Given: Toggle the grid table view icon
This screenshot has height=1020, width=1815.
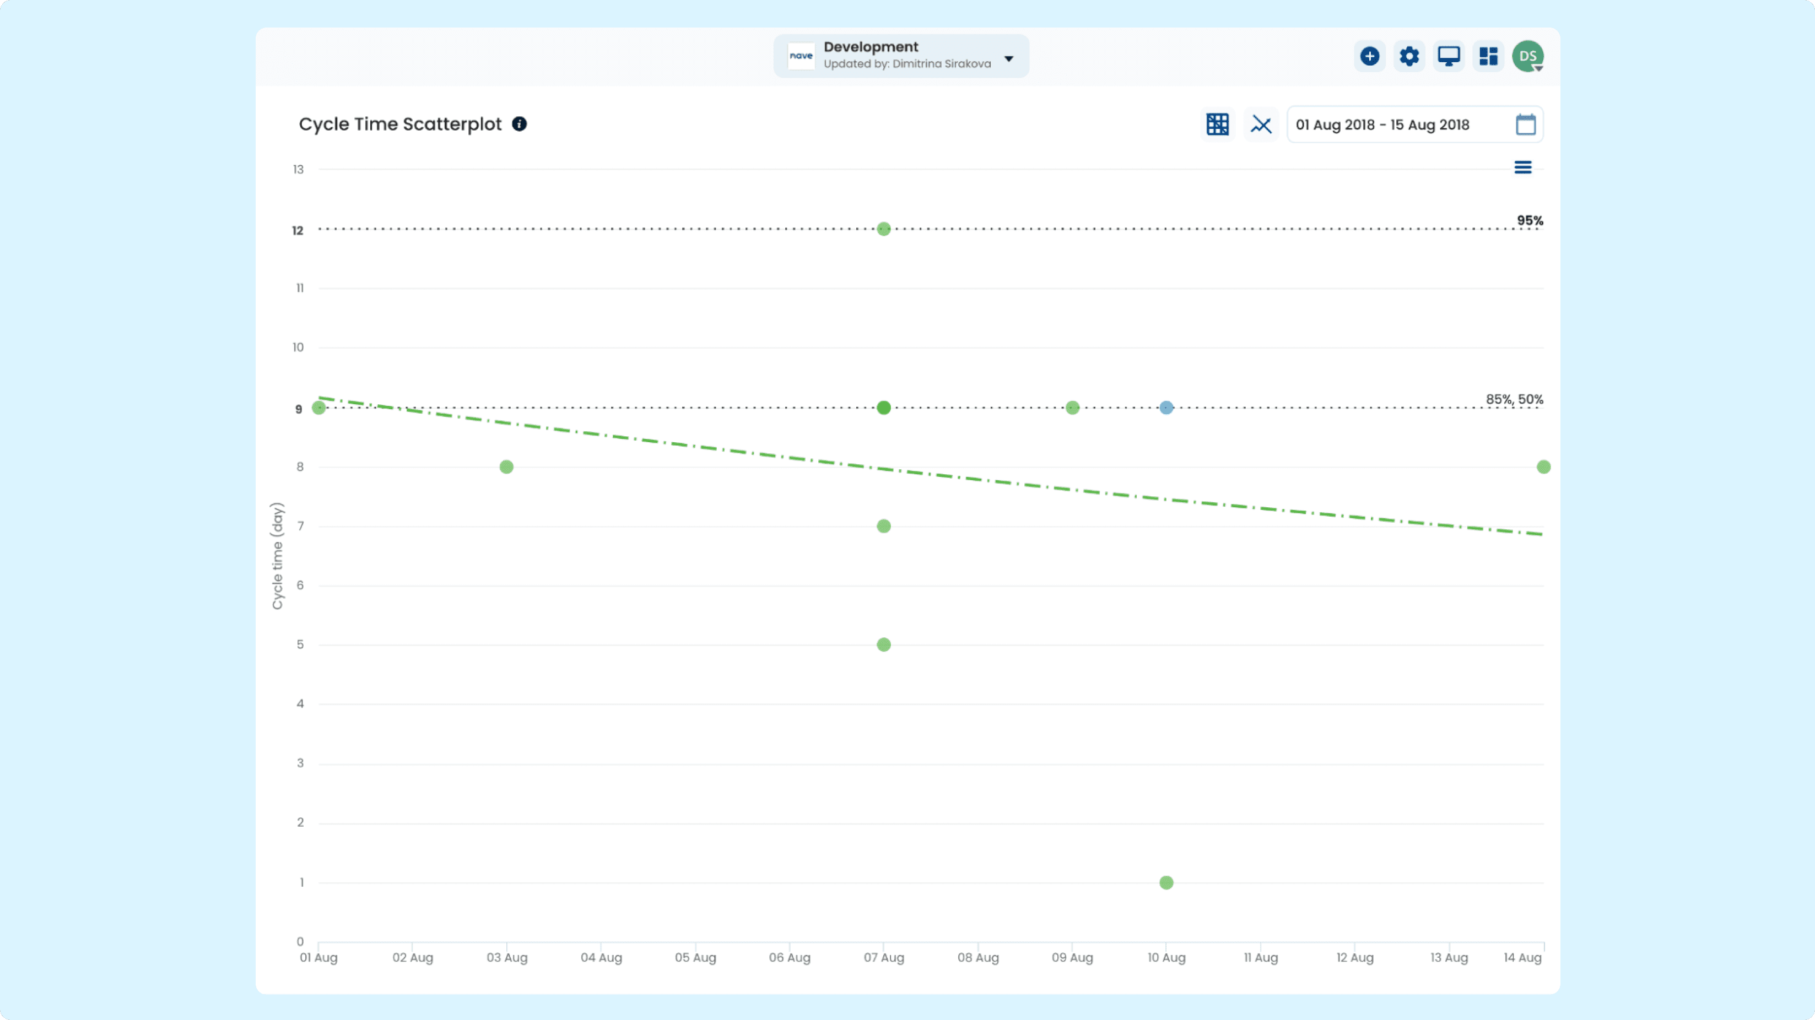Looking at the screenshot, I should tap(1218, 124).
